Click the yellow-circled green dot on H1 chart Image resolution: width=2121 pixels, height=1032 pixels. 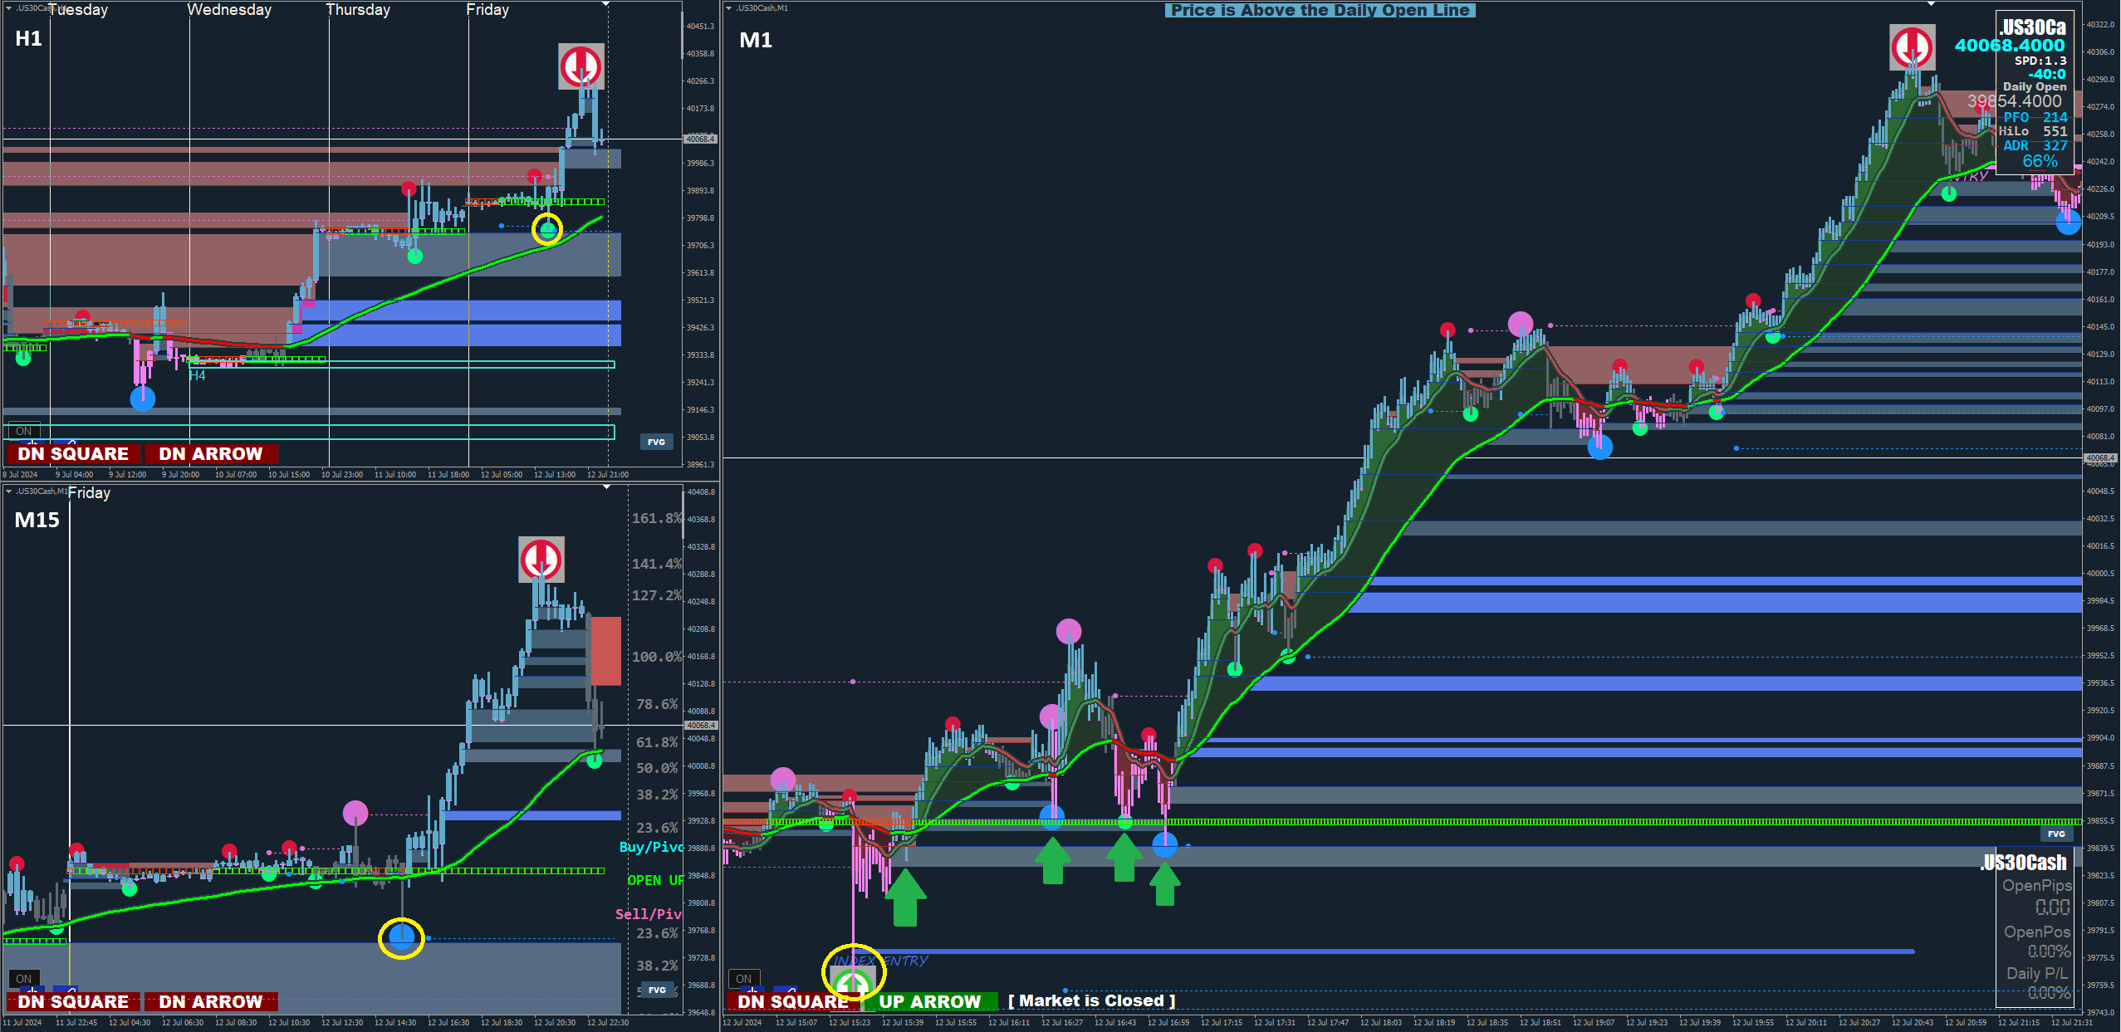547,229
